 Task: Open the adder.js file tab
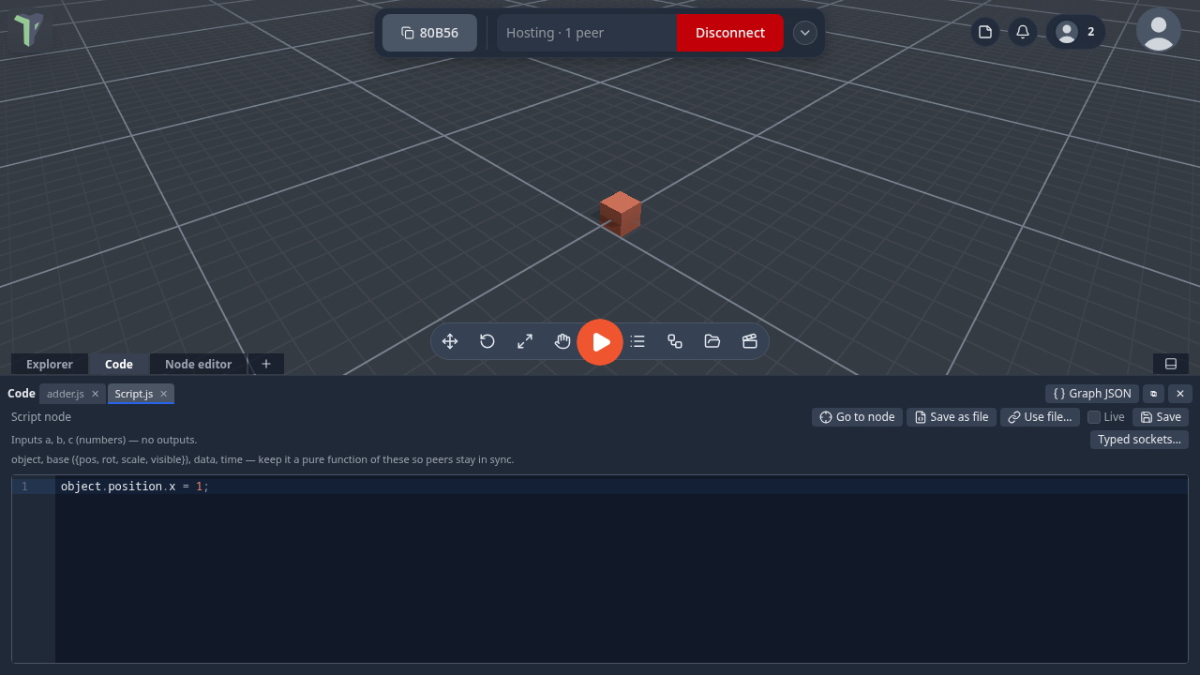66,394
